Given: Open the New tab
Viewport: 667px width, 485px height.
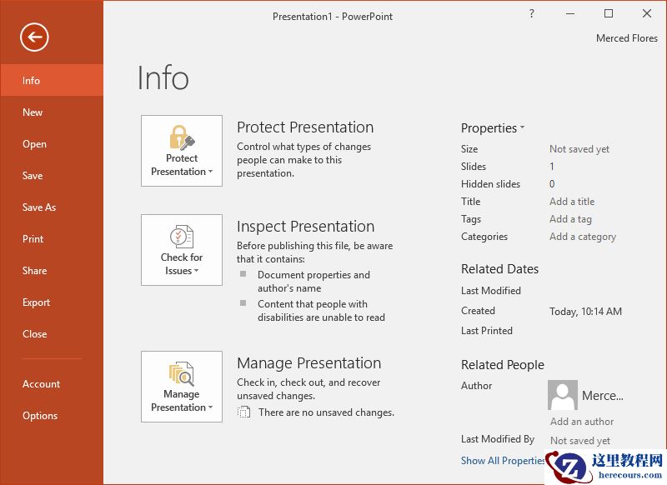Looking at the screenshot, I should (x=52, y=112).
